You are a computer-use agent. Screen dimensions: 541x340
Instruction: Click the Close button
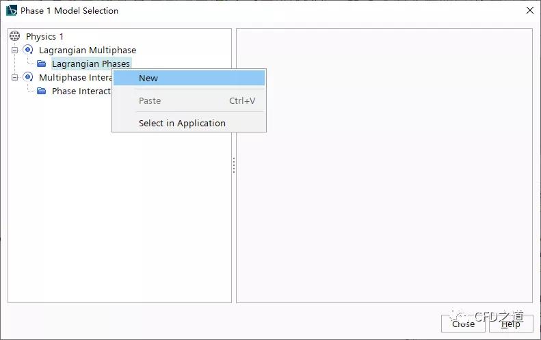click(x=463, y=324)
